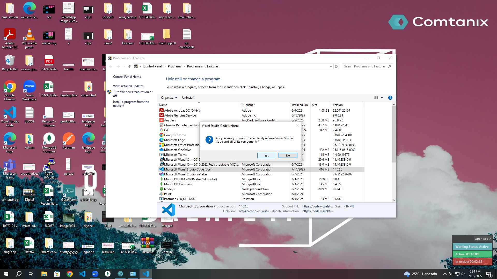Open Zoom from the taskbar
The height and width of the screenshot is (279, 497).
click(x=95, y=274)
